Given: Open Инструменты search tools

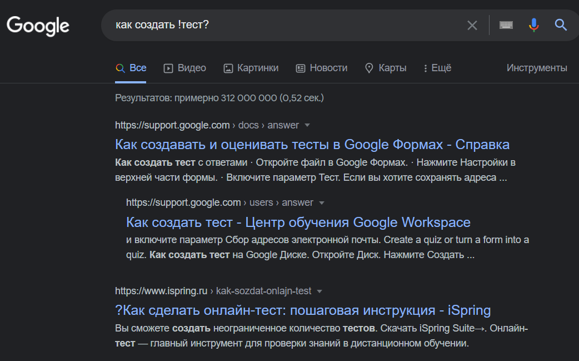Looking at the screenshot, I should (x=537, y=68).
